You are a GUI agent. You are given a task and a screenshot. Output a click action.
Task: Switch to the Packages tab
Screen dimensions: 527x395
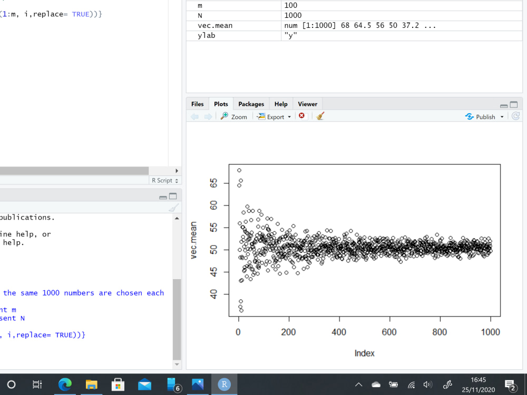251,104
